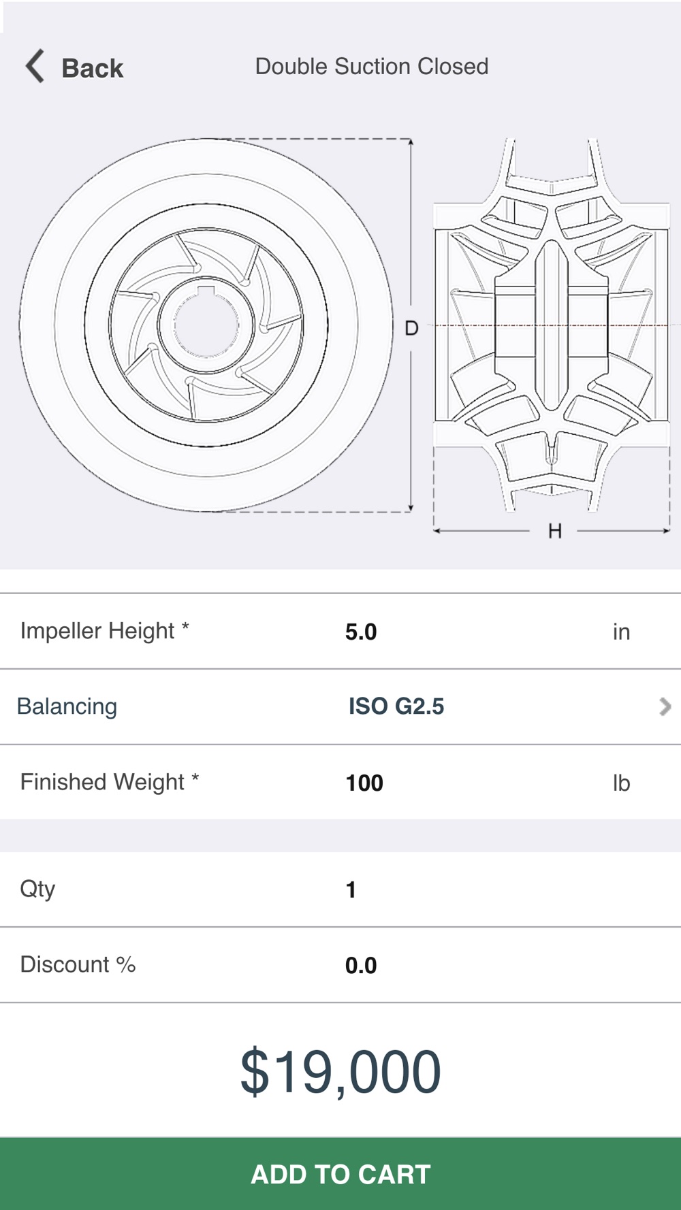Tap the lb unit beside Finished Weight

tap(621, 783)
